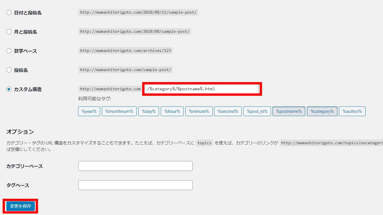Pick the 投稿名 permalink structure
This screenshot has width=383, height=215.
(x=9, y=70)
